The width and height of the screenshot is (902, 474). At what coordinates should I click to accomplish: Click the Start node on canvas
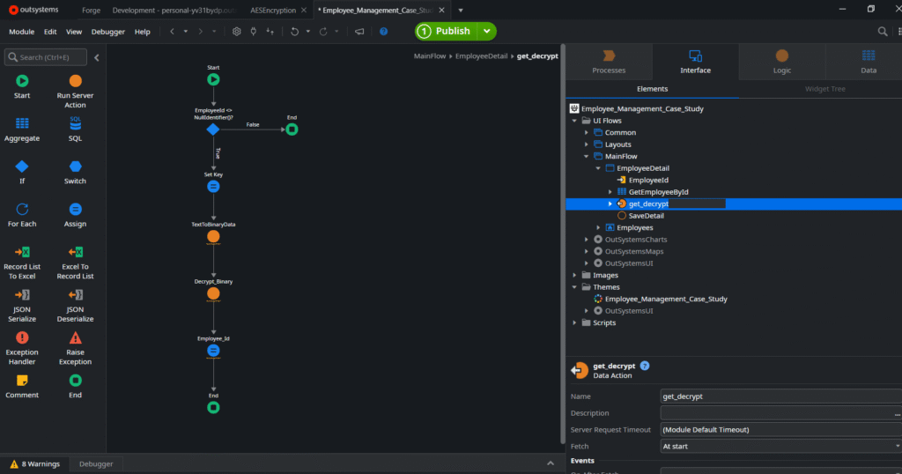click(x=213, y=79)
